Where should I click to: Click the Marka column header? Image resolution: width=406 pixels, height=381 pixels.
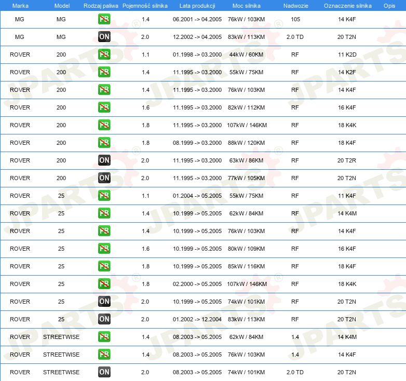(20, 5)
